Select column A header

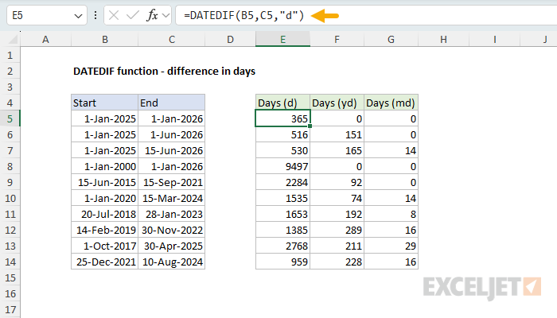pos(45,39)
